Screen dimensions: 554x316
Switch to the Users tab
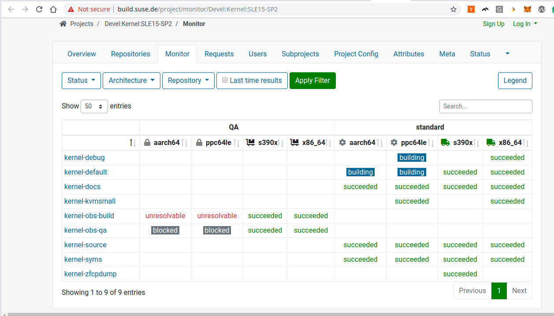point(258,54)
